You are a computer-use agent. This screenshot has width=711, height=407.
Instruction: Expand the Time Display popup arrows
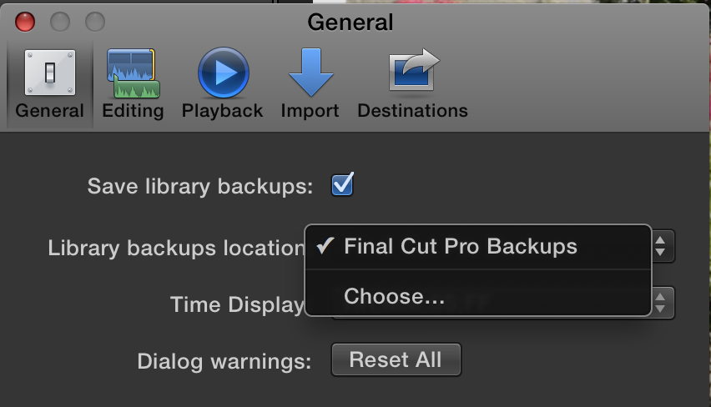coord(661,303)
